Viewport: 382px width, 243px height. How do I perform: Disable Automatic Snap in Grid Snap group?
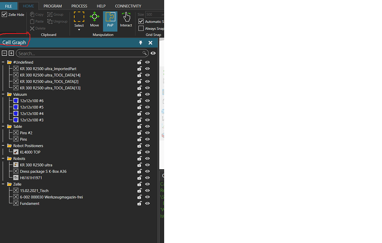(x=141, y=21)
